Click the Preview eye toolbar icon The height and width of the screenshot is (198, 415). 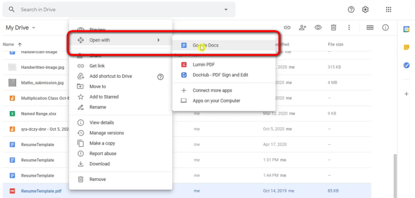[318, 28]
